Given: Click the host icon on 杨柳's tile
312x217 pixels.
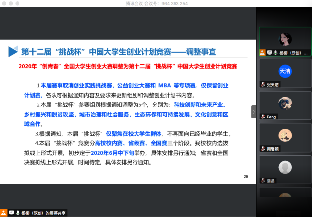Looking at the screenshot, I should pos(262,53).
